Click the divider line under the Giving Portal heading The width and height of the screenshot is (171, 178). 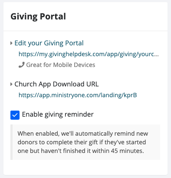(85, 31)
